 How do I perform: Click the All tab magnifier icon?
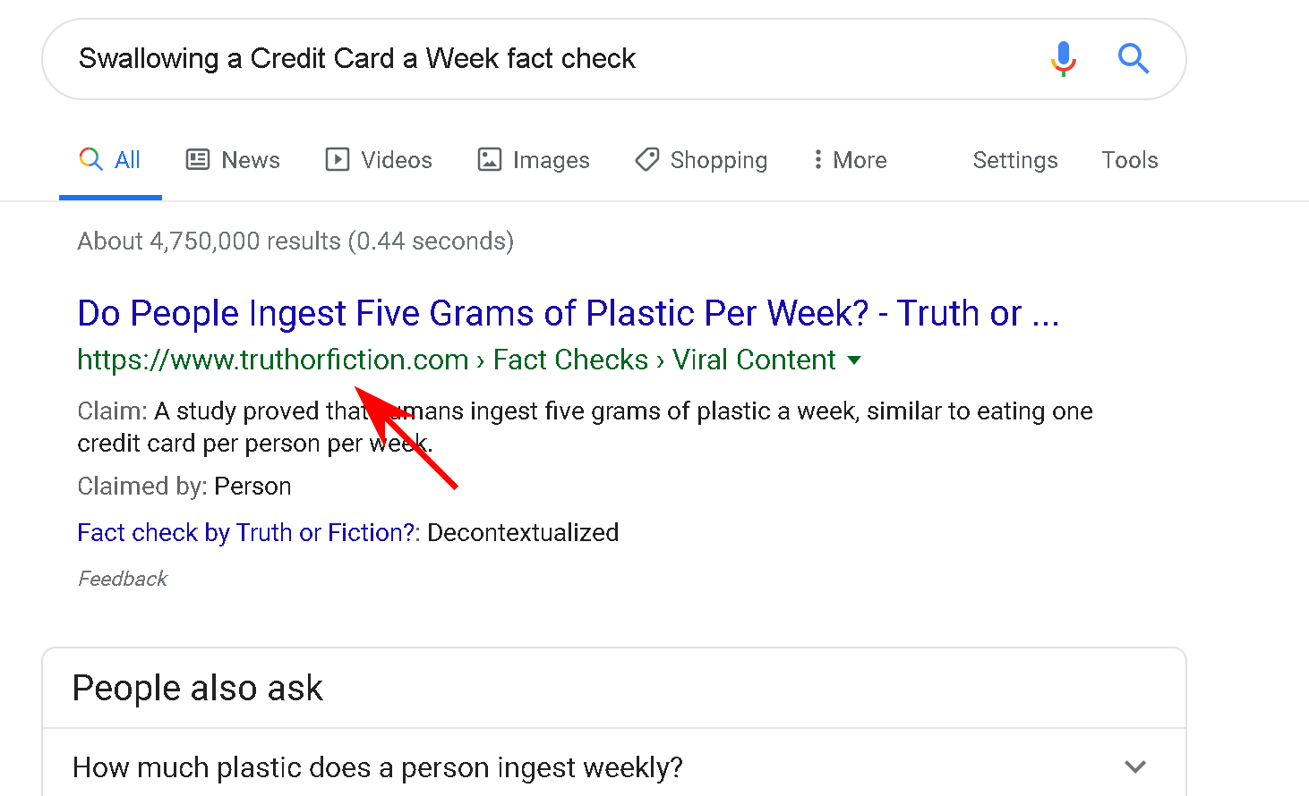tap(90, 160)
